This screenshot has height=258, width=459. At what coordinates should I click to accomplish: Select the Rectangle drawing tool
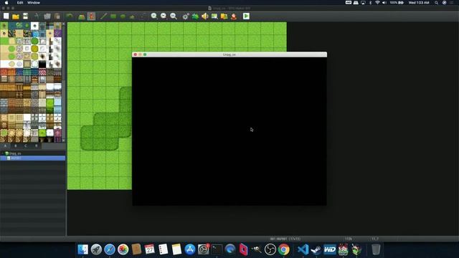(x=113, y=16)
